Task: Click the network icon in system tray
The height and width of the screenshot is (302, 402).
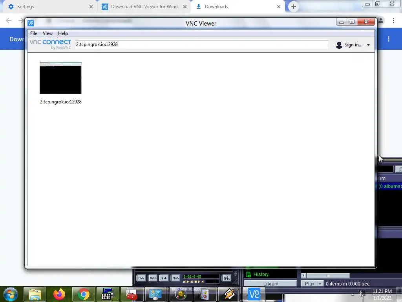Action: point(362,294)
